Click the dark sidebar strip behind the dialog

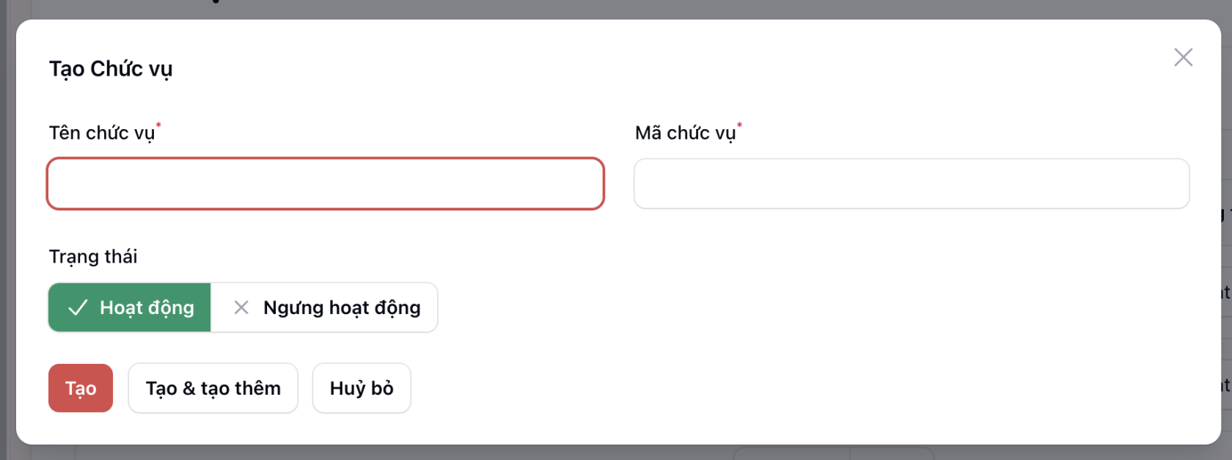tap(4, 220)
